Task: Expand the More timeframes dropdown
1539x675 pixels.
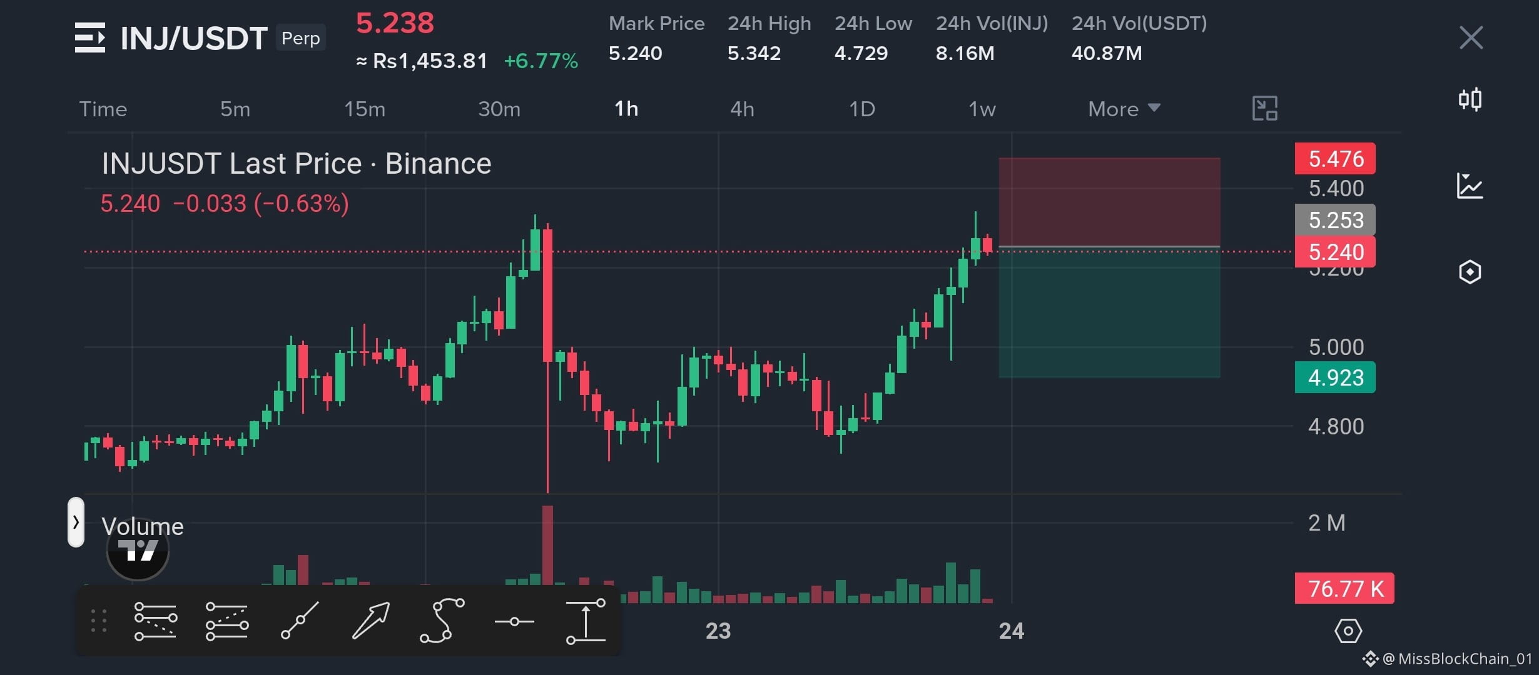Action: coord(1124,109)
